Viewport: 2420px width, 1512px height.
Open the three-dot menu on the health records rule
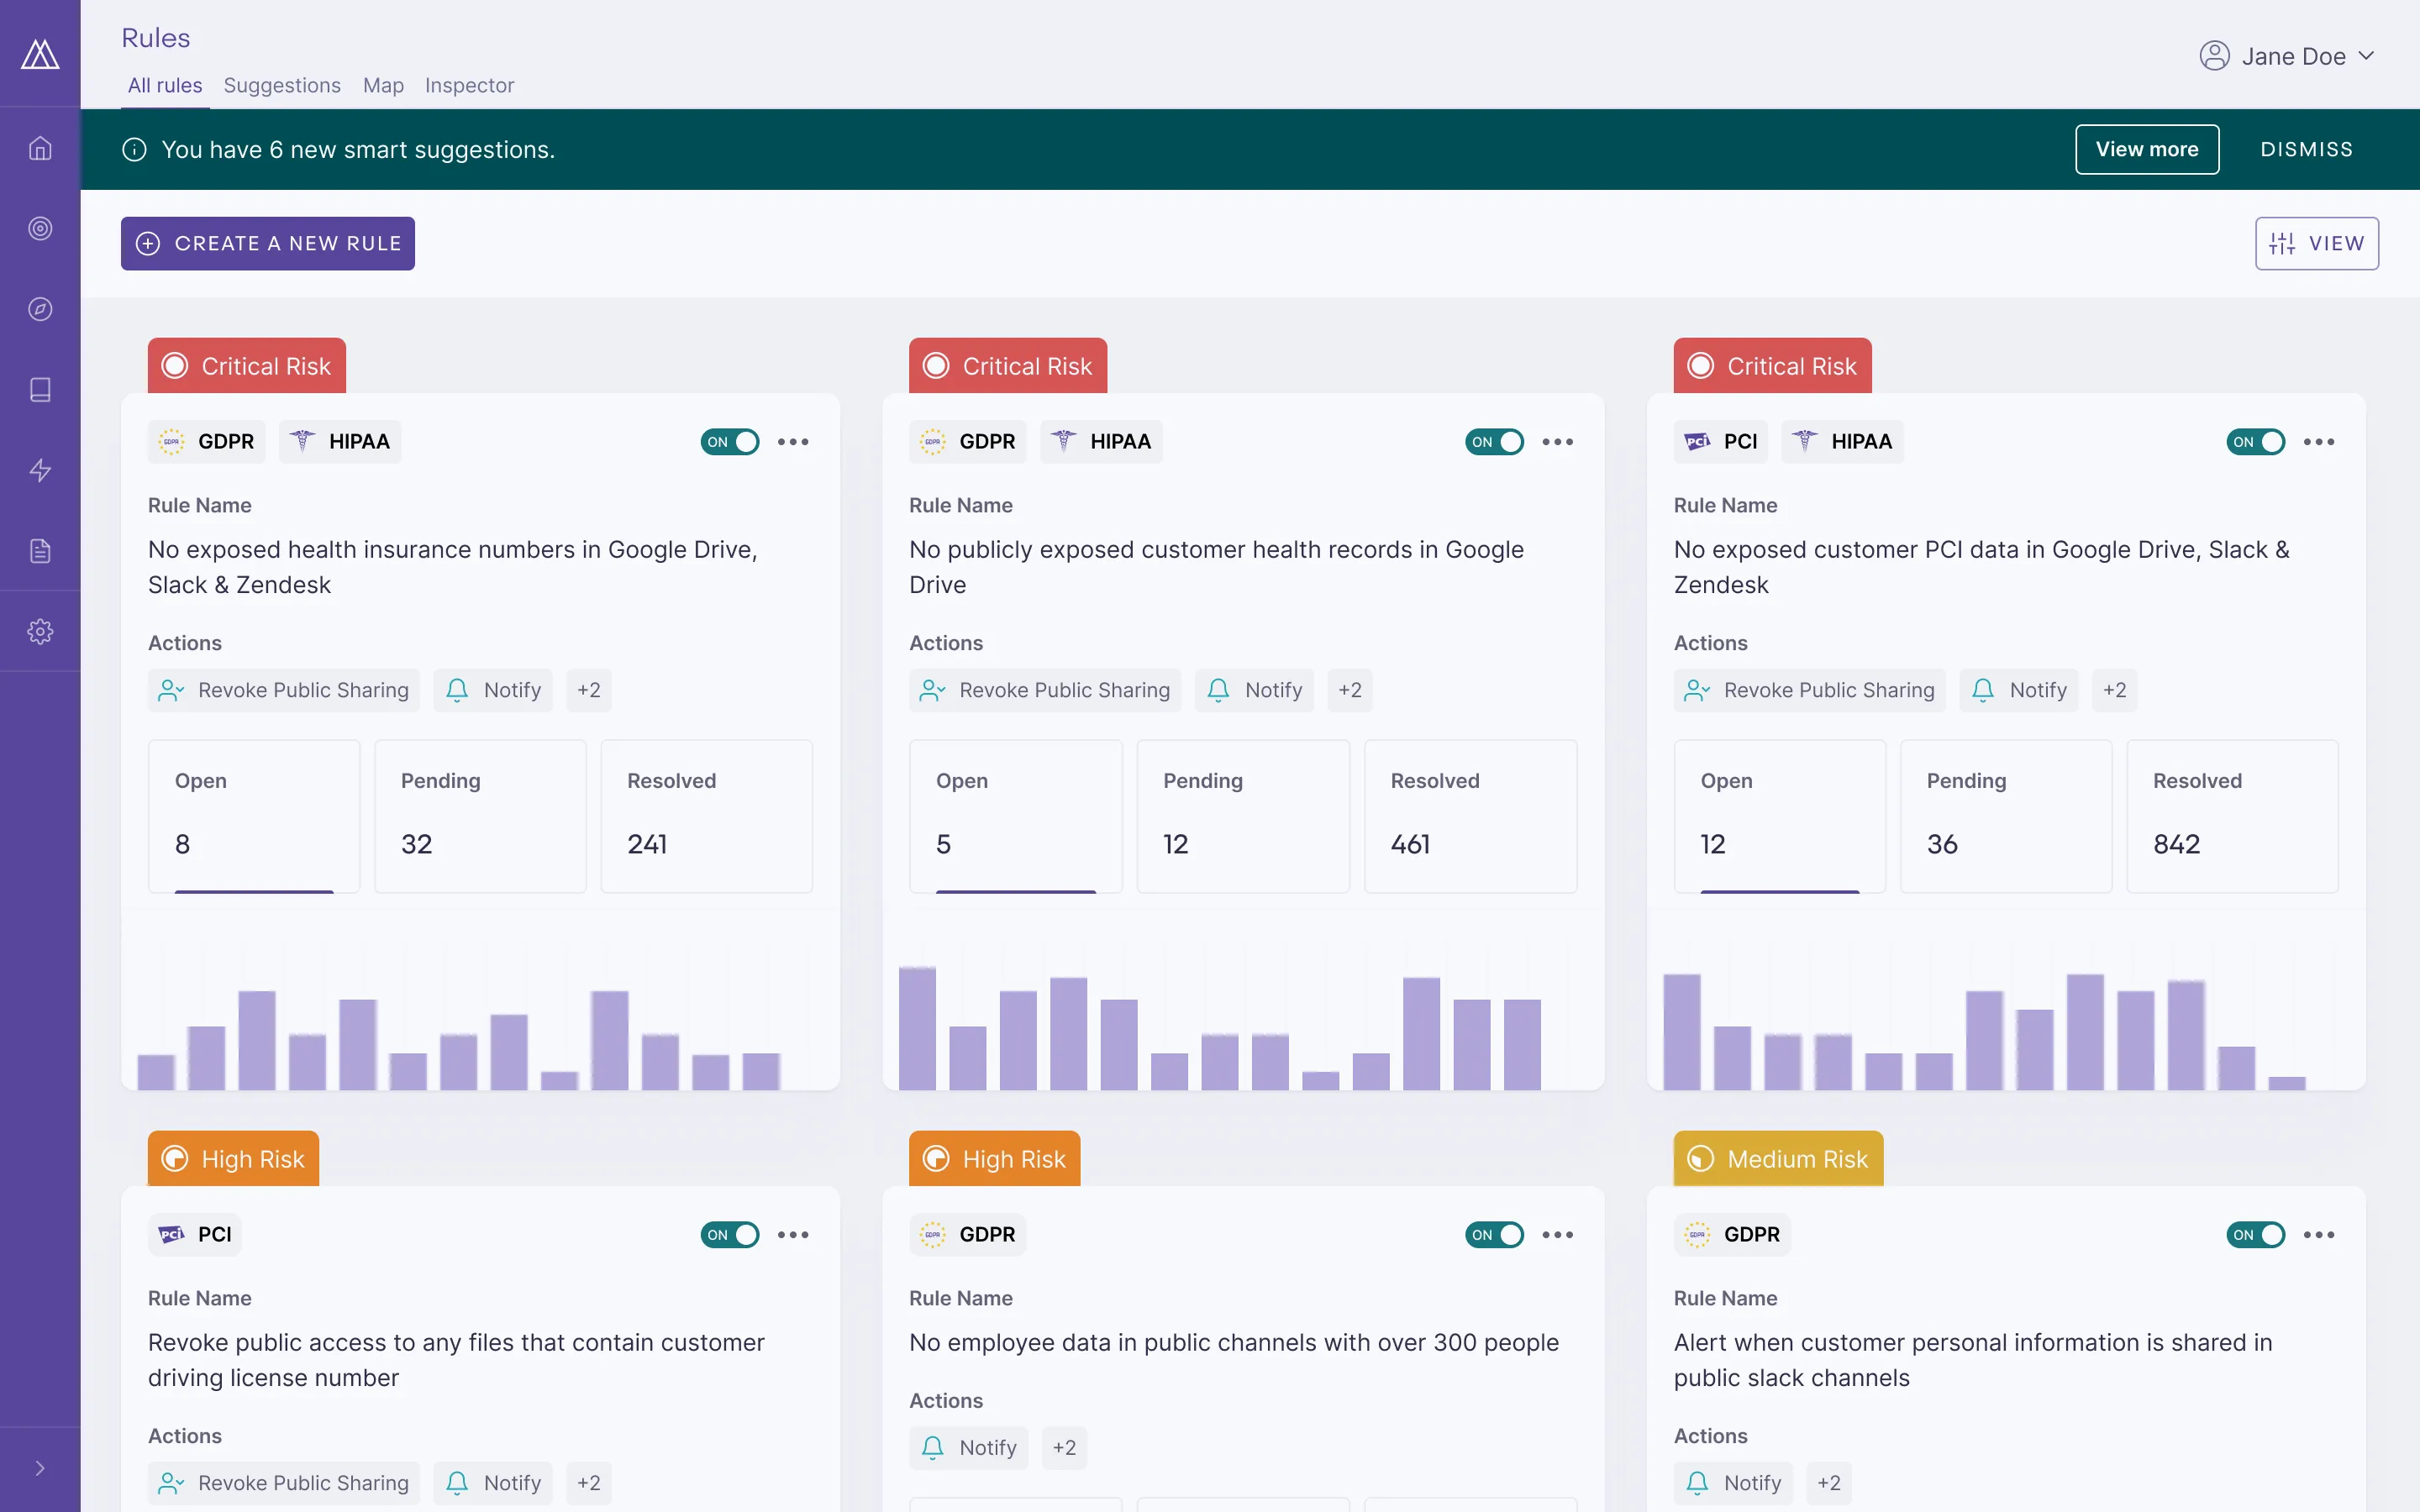pos(1557,441)
